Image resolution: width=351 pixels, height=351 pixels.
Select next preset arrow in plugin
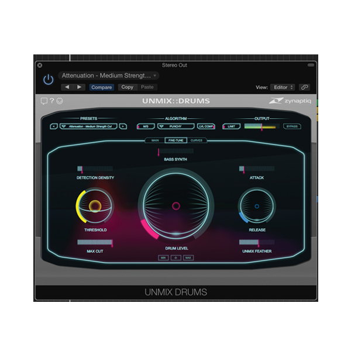[123, 126]
